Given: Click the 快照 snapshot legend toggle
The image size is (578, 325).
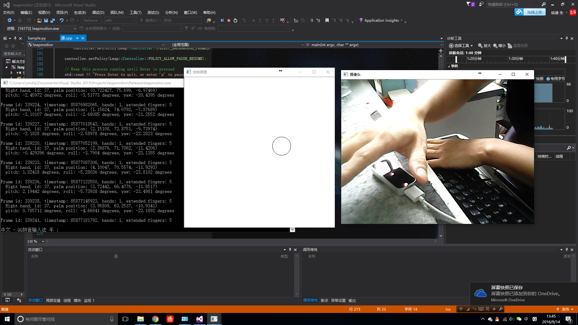Looking at the screenshot, I should pyautogui.click(x=539, y=79).
